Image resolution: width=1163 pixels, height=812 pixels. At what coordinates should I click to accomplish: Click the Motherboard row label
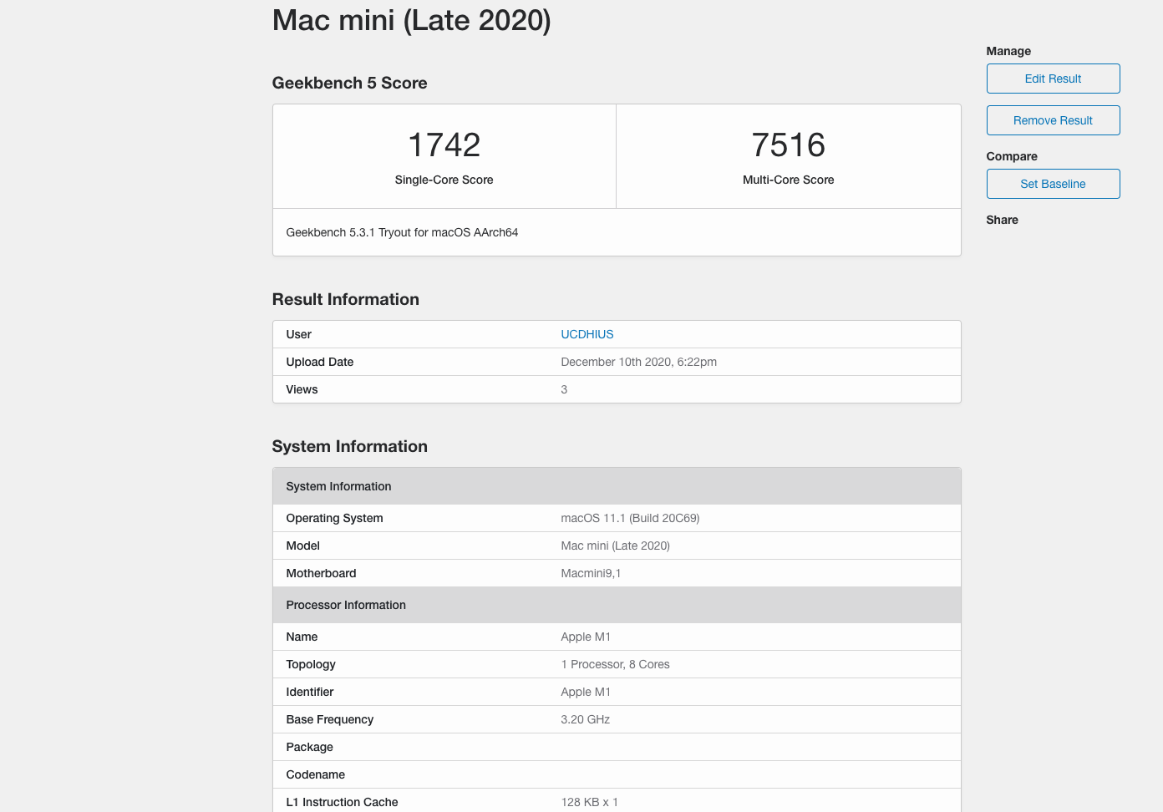click(x=321, y=573)
